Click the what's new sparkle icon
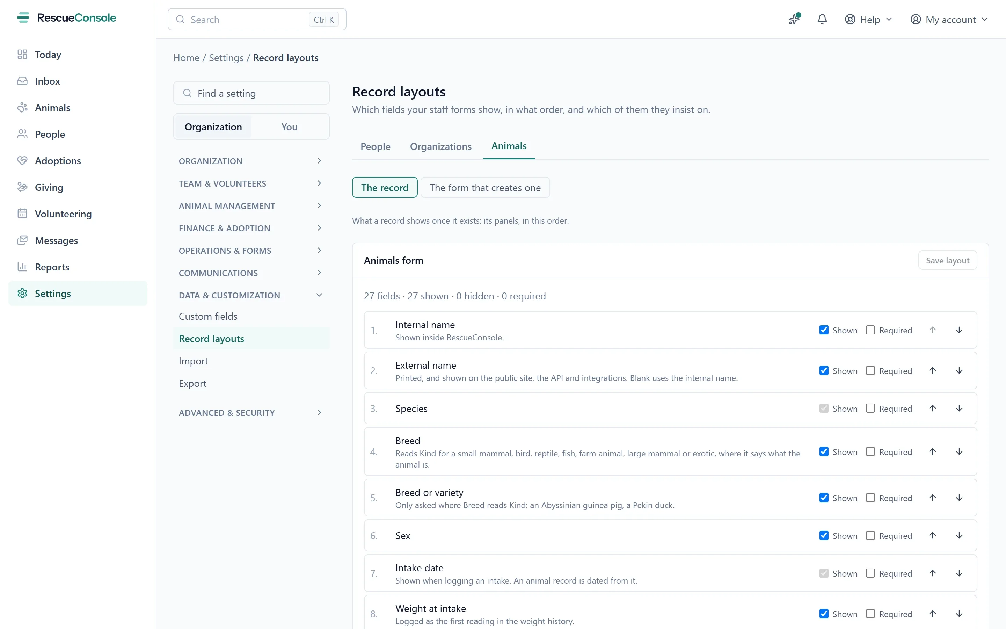 tap(794, 20)
